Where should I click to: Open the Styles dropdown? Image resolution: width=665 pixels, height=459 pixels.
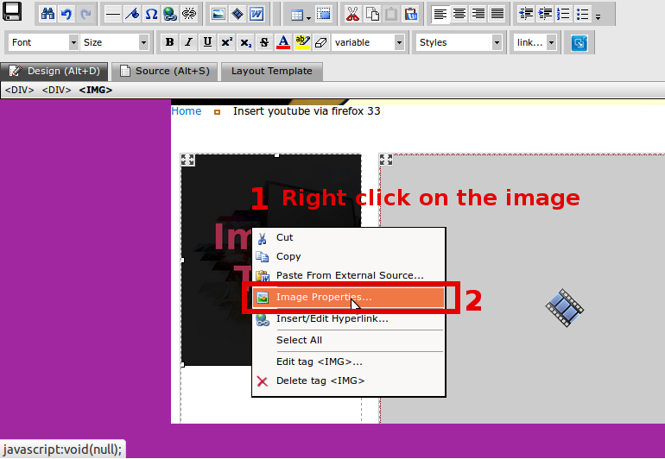tap(459, 42)
